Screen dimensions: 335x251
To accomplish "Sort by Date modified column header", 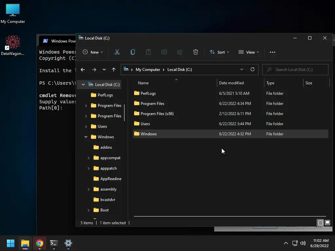I will pos(240,83).
